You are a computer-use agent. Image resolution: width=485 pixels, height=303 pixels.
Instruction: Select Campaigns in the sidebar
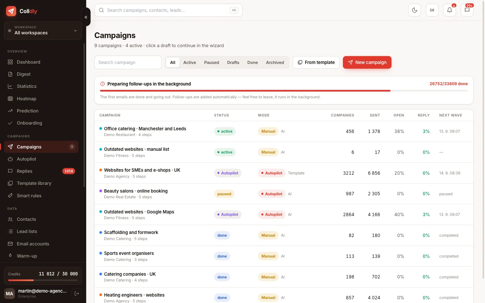pyautogui.click(x=41, y=147)
